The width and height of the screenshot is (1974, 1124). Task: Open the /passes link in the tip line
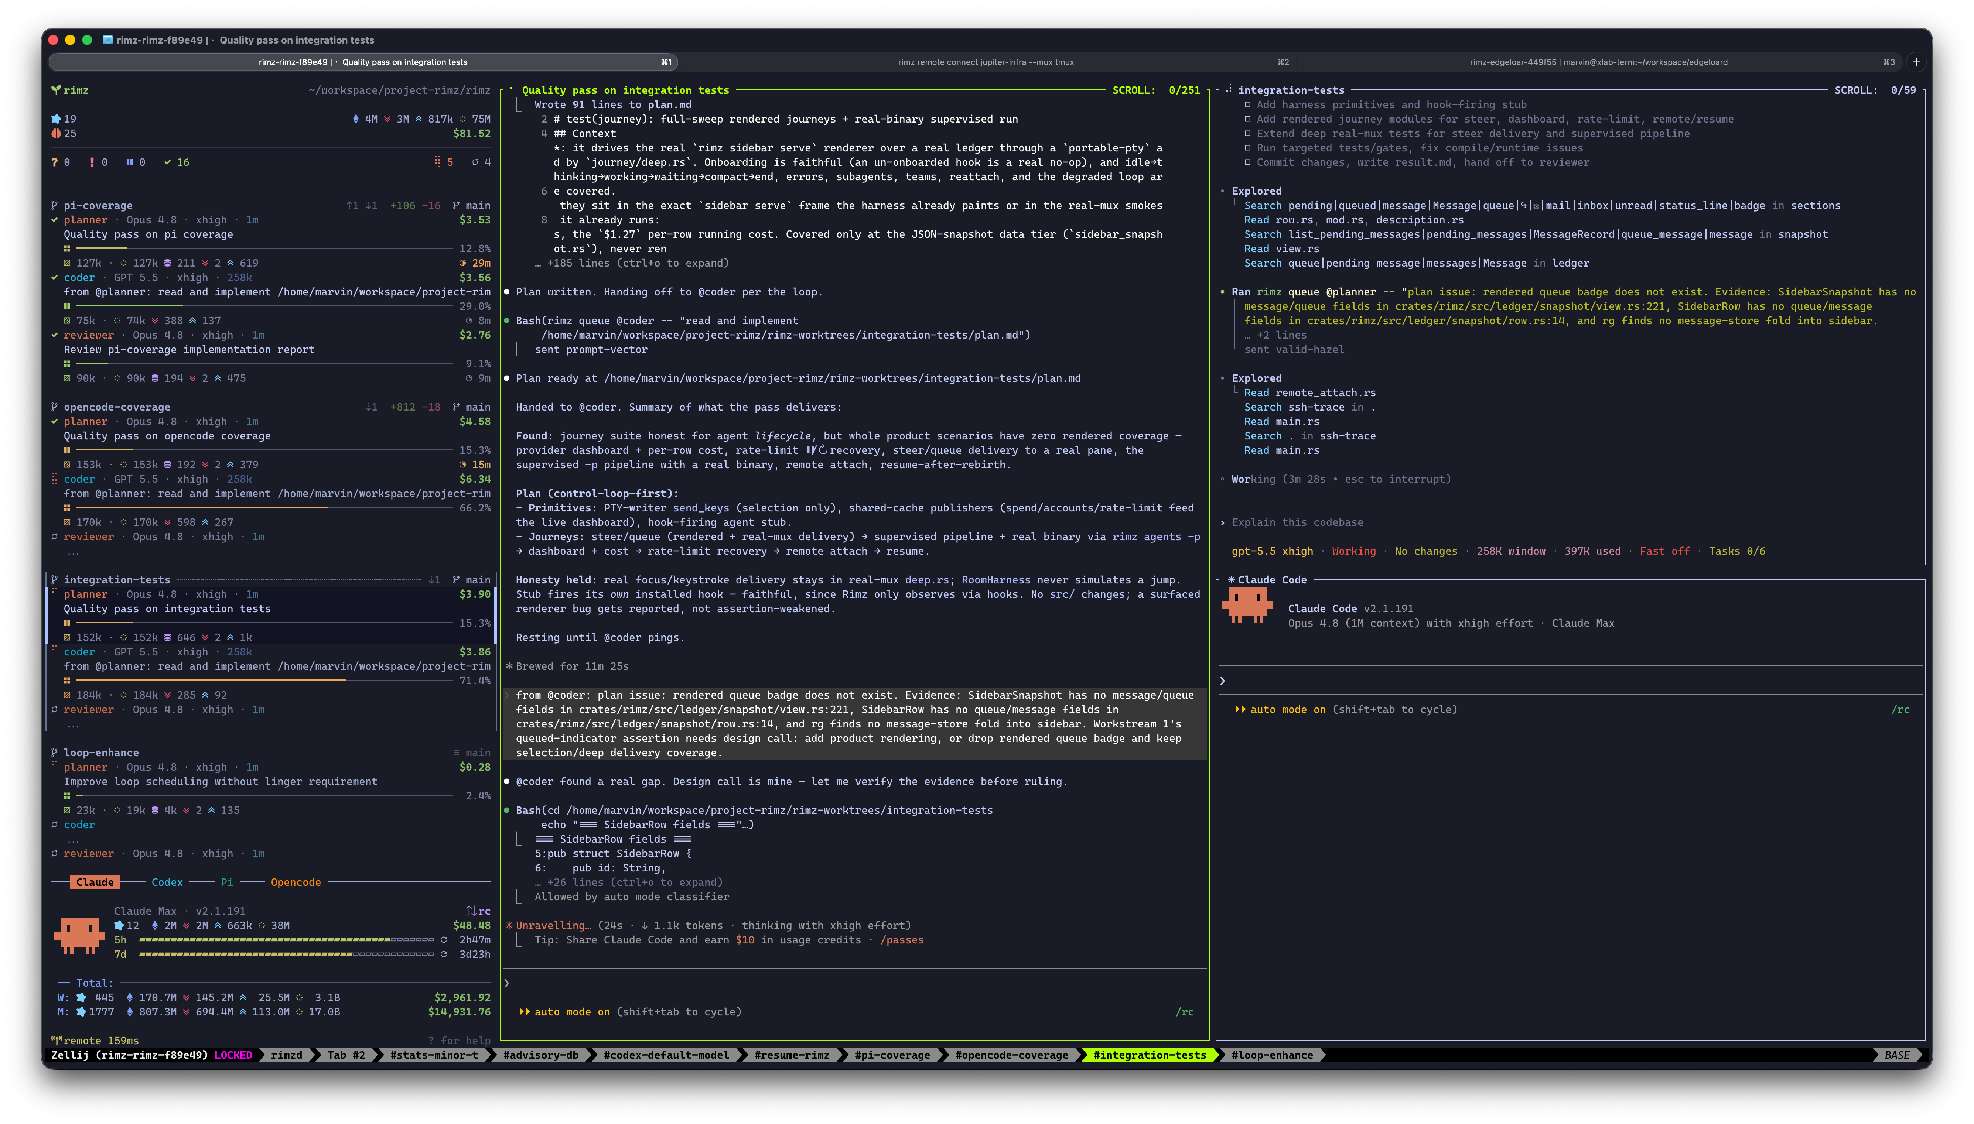coord(902,939)
